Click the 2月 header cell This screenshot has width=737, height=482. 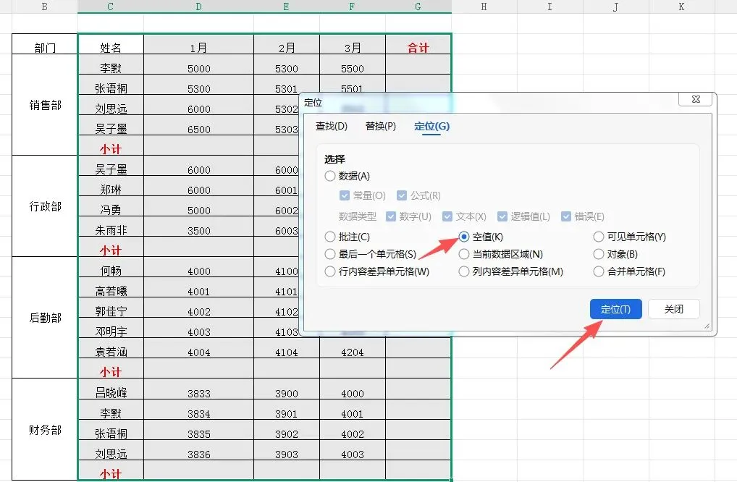click(287, 44)
